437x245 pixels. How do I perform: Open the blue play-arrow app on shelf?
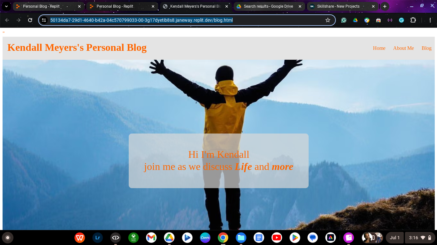tap(187, 238)
